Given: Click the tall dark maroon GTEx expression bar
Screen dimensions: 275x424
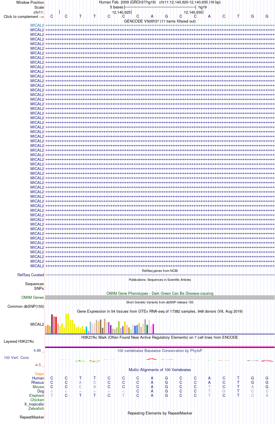Looking at the screenshot, I should [x=52, y=324].
